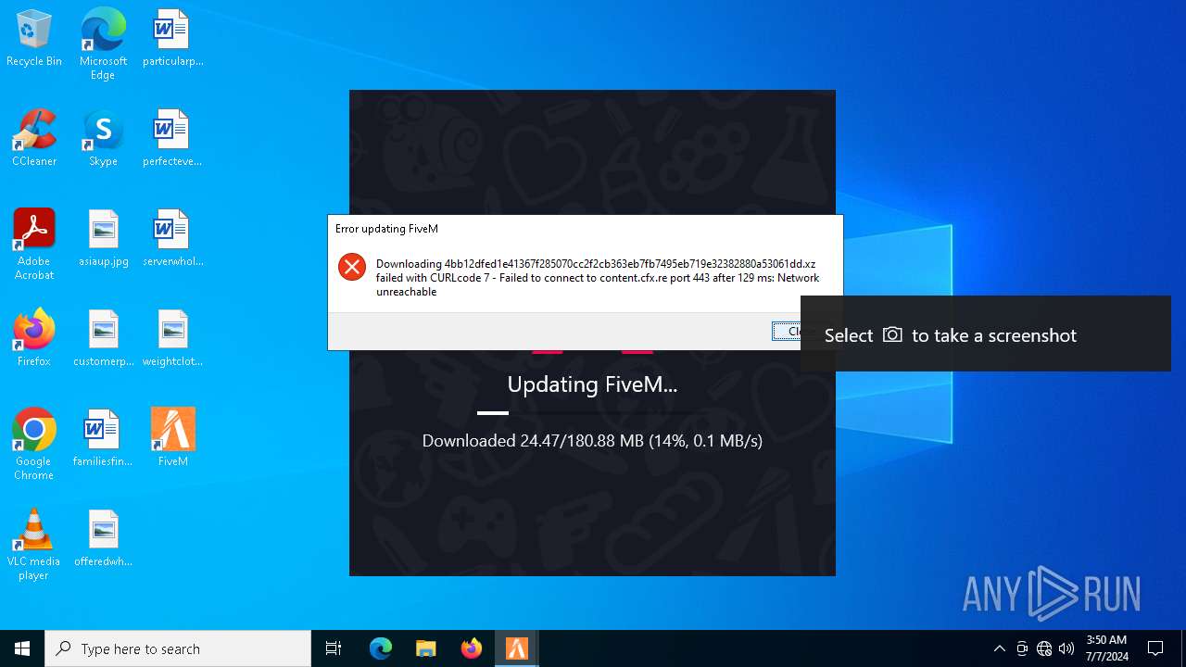Select the weightclot... image file
The height and width of the screenshot is (667, 1186).
(172, 337)
